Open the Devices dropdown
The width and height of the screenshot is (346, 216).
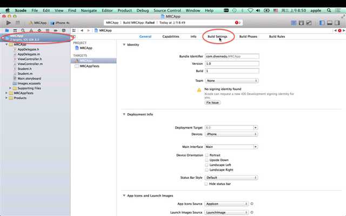point(231,134)
